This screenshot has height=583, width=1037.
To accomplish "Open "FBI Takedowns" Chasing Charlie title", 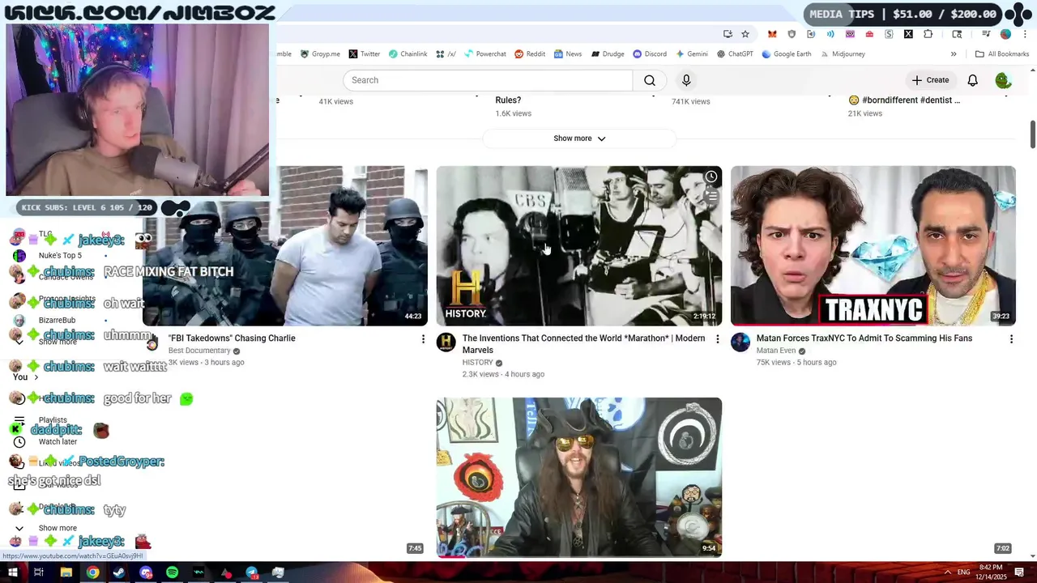I will [232, 338].
